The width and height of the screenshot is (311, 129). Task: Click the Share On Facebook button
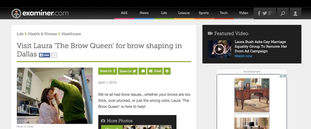click(x=108, y=71)
